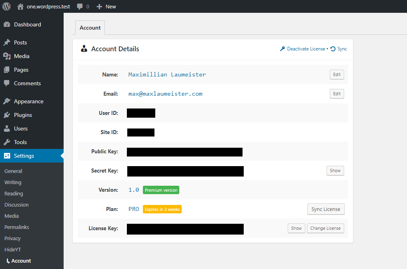The height and width of the screenshot is (269, 407).
Task: Click the key icon beside Deactivate License
Action: [x=282, y=48]
